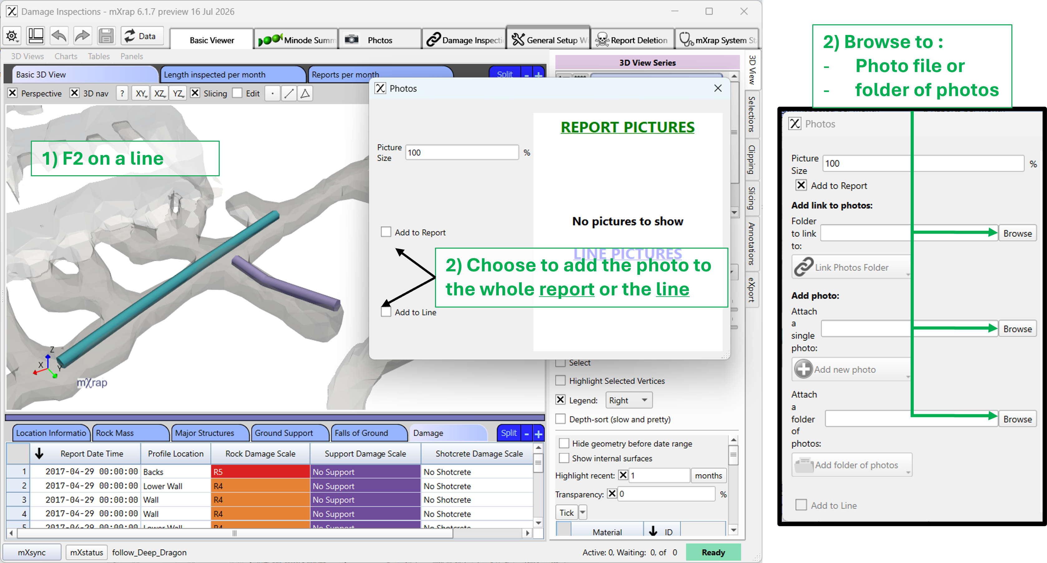This screenshot has height=563, width=1047.
Task: Click Browse for folder of photos
Action: [1017, 419]
